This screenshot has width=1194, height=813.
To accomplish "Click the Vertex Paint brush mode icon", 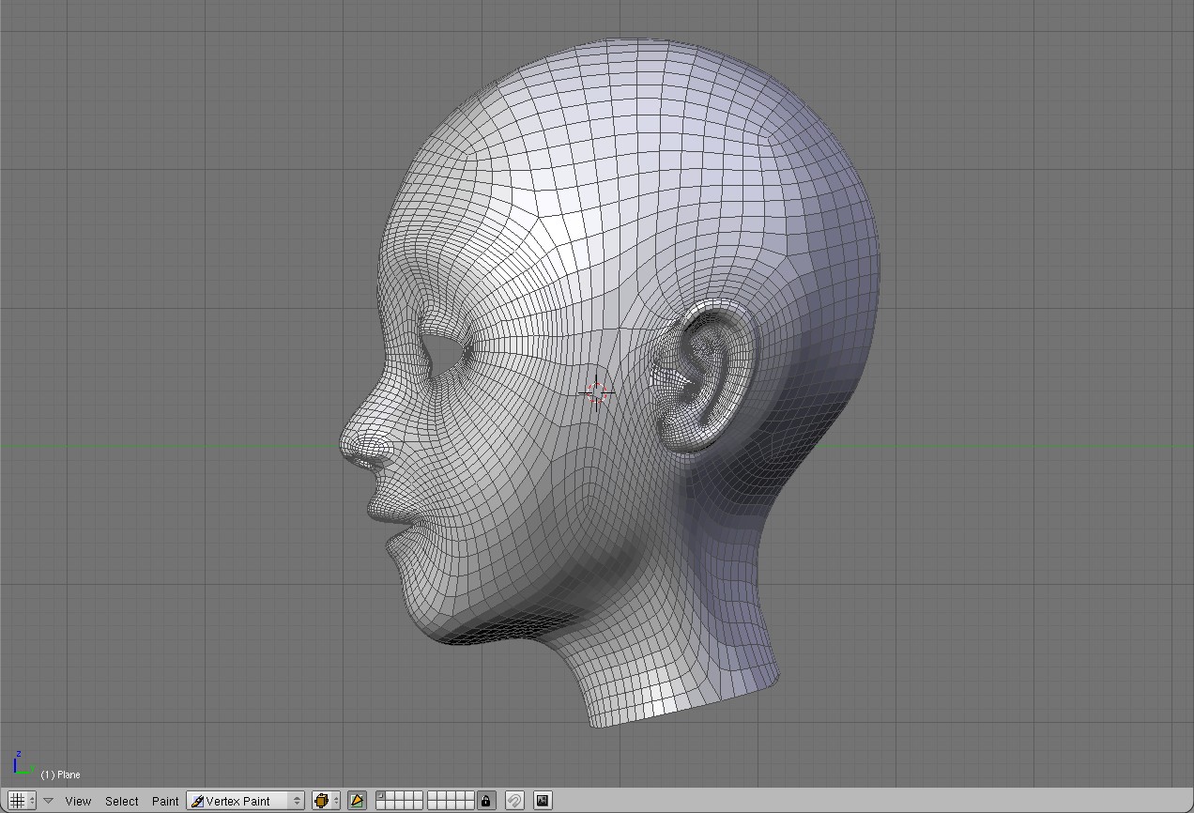I will tap(197, 801).
